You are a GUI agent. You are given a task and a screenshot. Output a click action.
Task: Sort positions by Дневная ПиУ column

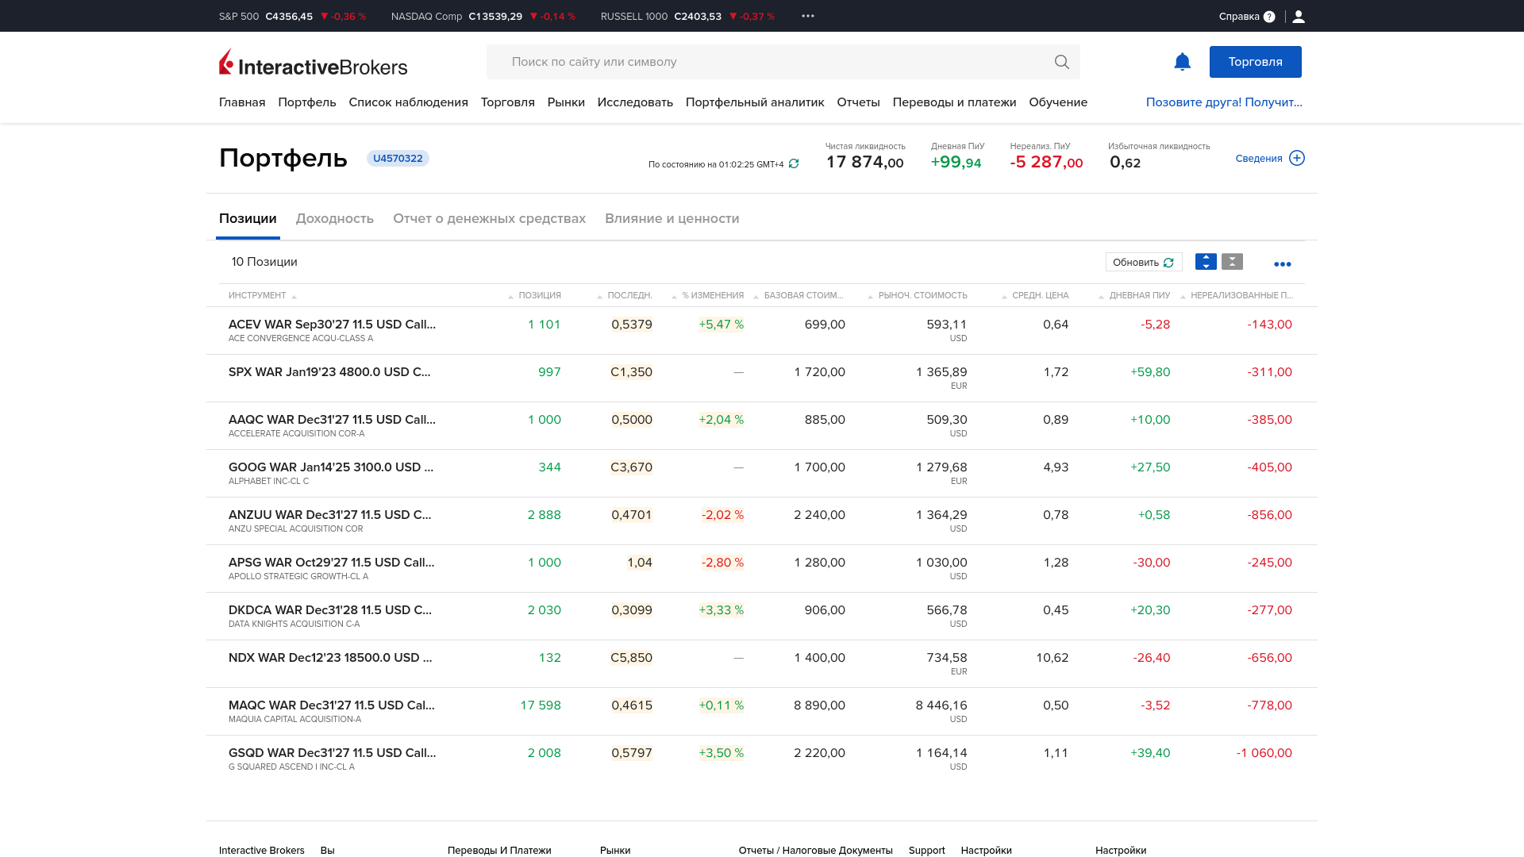click(1139, 295)
